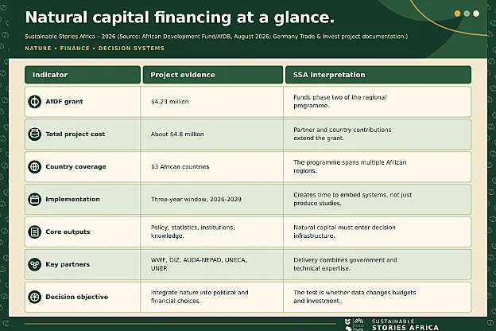Click the Implementation calendar icon

point(34,199)
